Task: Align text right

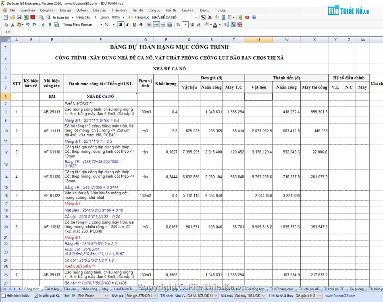Action: click(x=163, y=25)
